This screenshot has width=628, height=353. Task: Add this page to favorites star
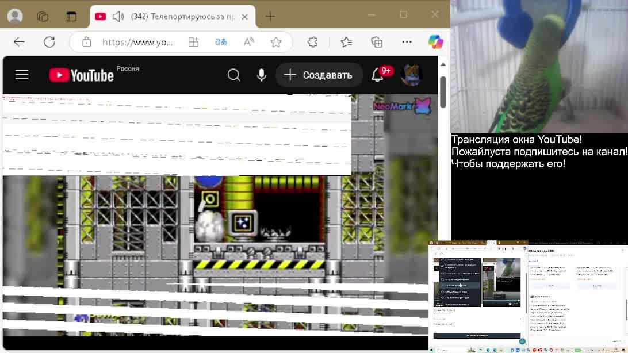[276, 42]
